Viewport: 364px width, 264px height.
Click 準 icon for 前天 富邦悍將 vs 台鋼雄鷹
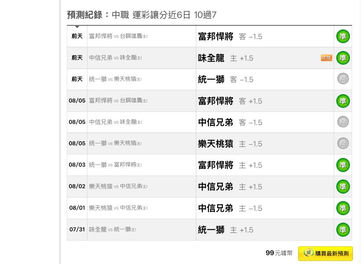(343, 36)
